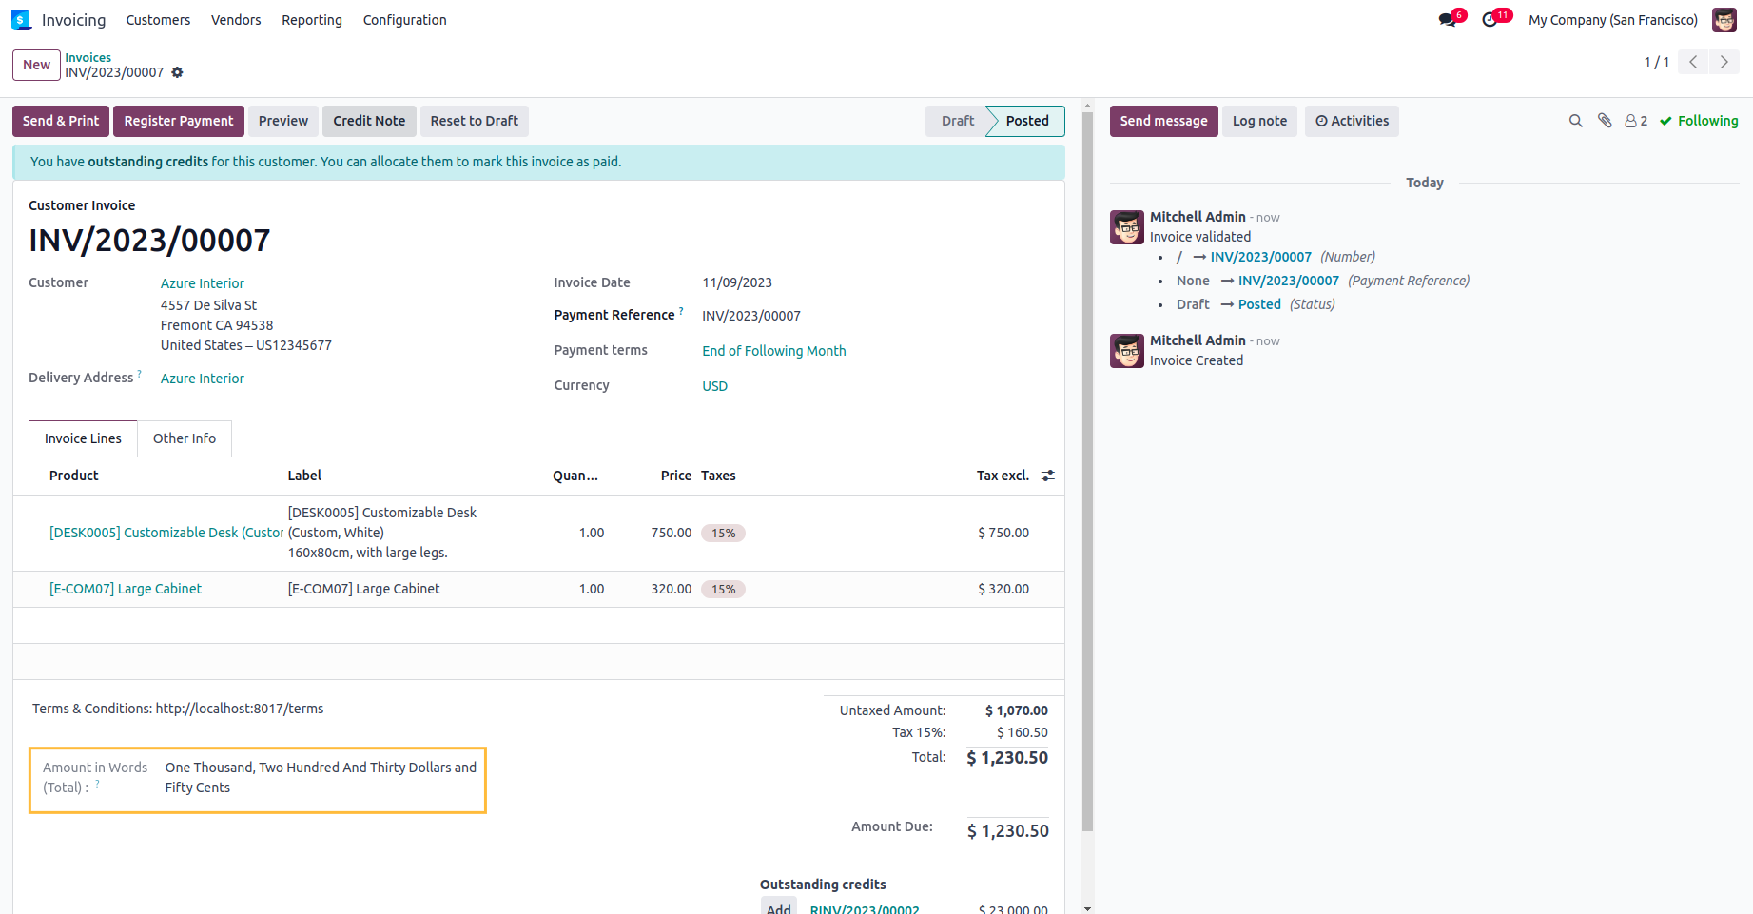Click the gear actions icon beside INV/2023/00007
This screenshot has width=1753, height=914.
pyautogui.click(x=177, y=72)
